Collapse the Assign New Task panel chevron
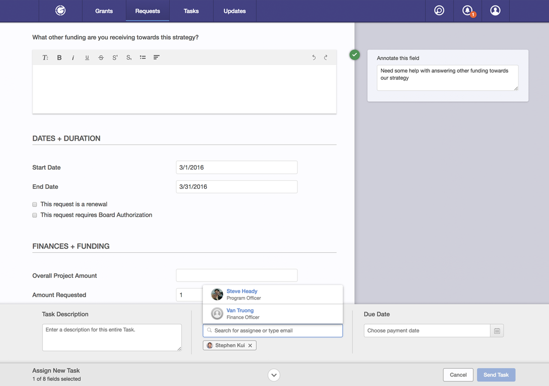Image resolution: width=549 pixels, height=386 pixels. pos(274,375)
